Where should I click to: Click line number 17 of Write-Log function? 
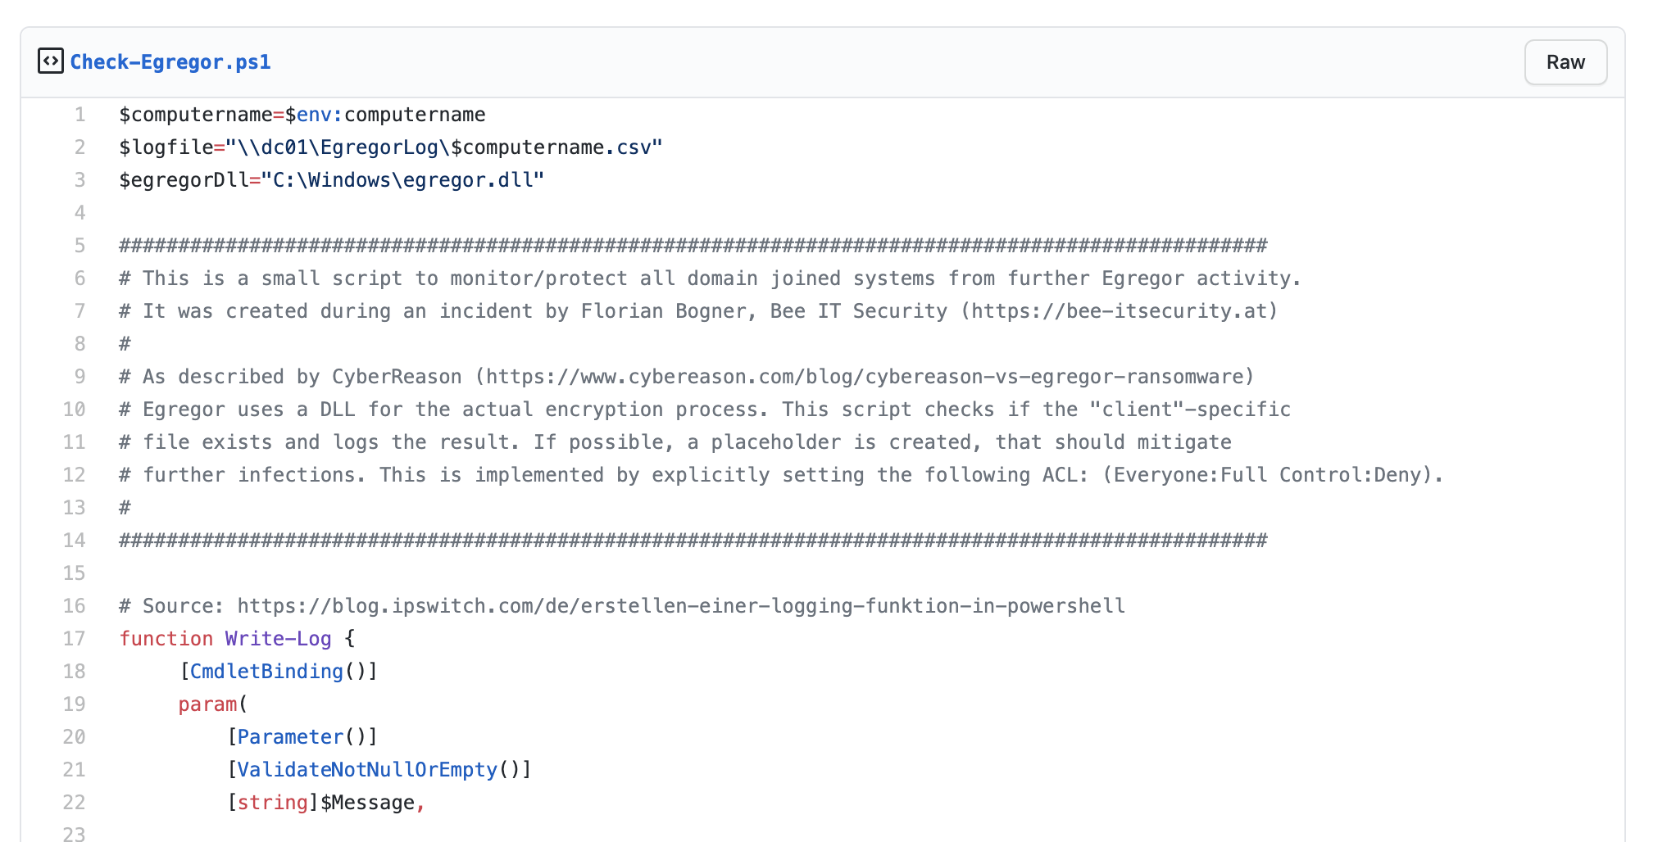click(75, 639)
